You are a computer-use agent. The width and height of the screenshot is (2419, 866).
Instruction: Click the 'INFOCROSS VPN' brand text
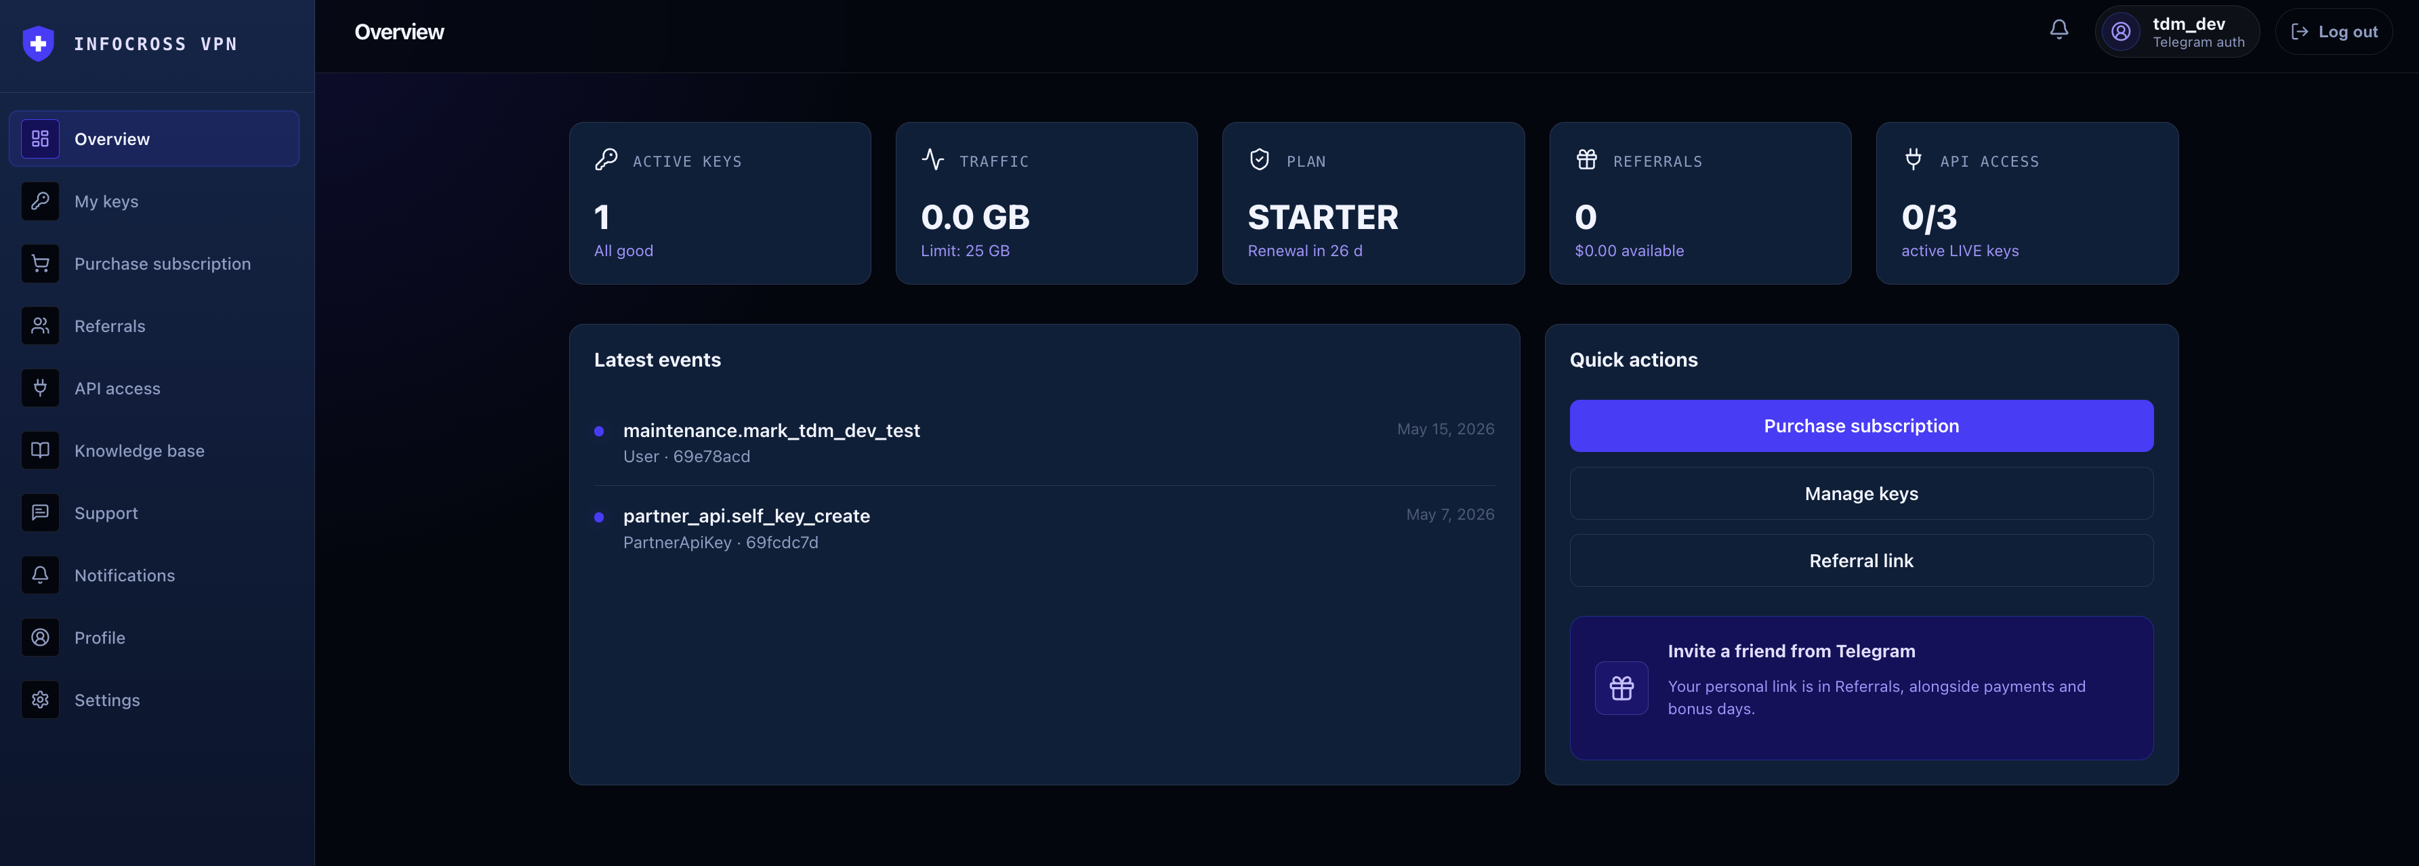click(155, 44)
